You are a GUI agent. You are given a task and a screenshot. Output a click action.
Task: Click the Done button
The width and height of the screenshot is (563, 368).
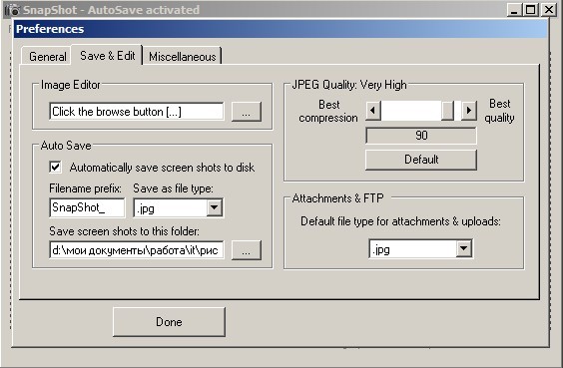(x=169, y=322)
